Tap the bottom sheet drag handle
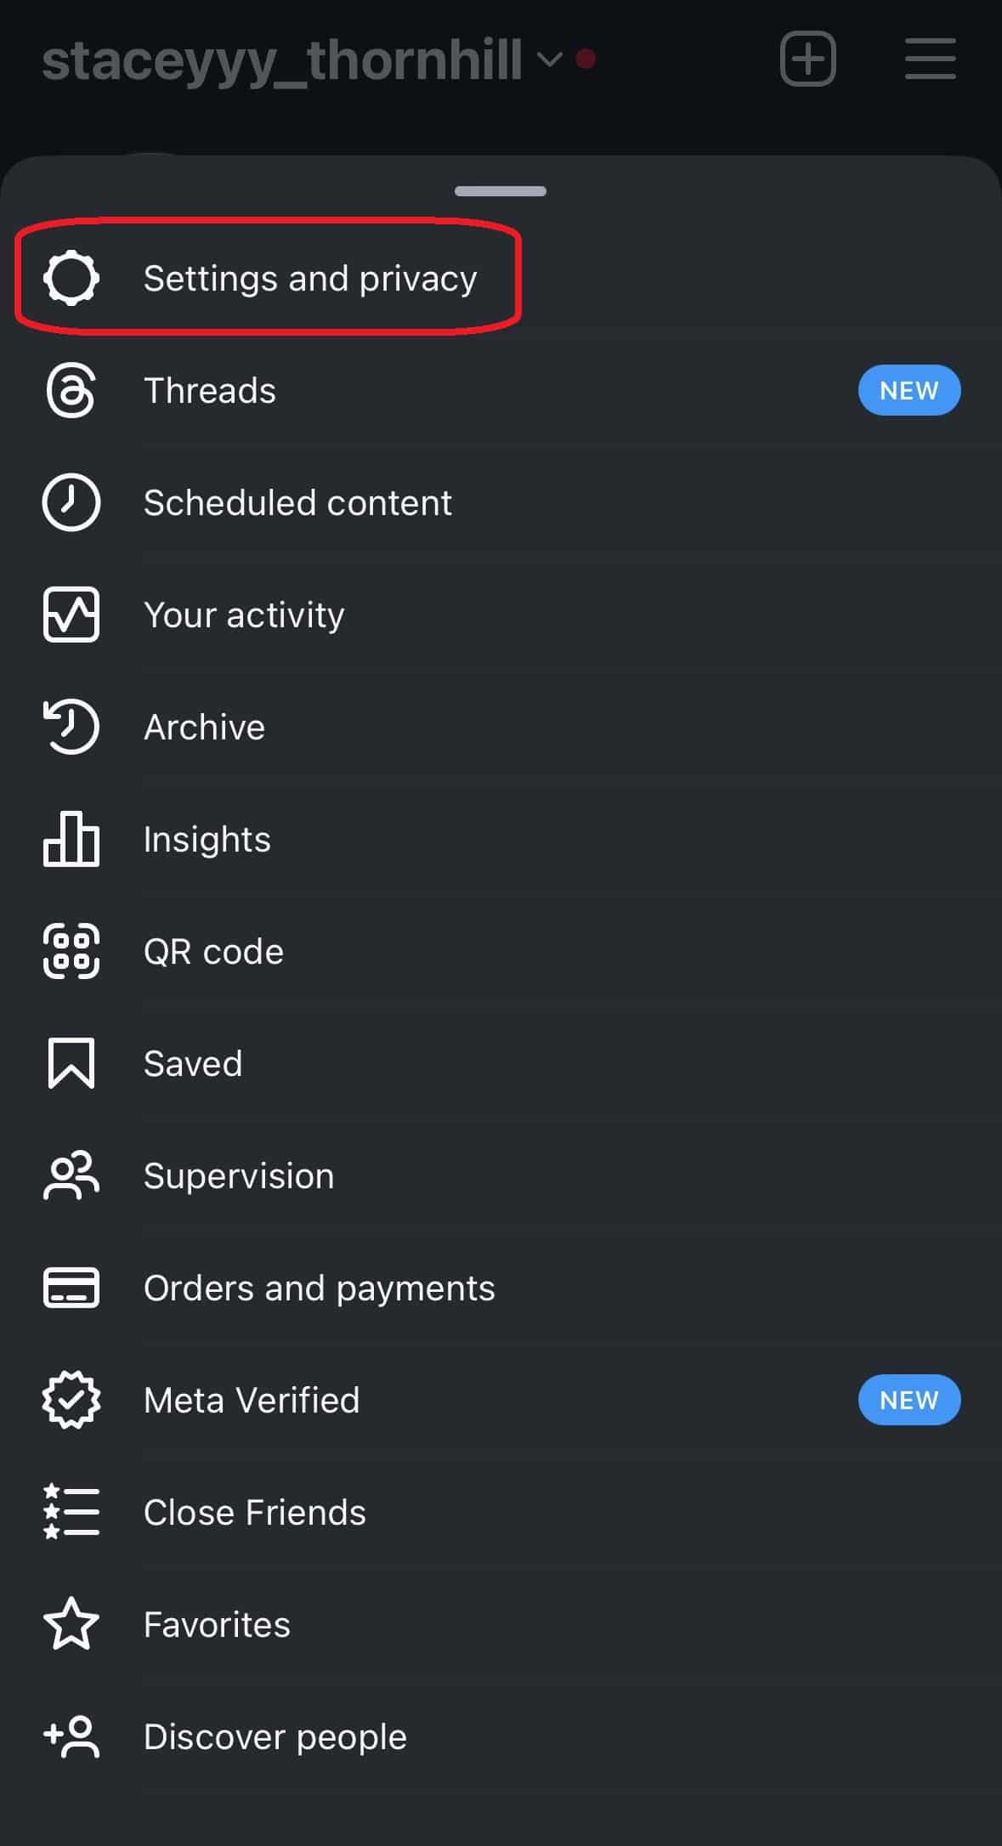 (x=501, y=191)
